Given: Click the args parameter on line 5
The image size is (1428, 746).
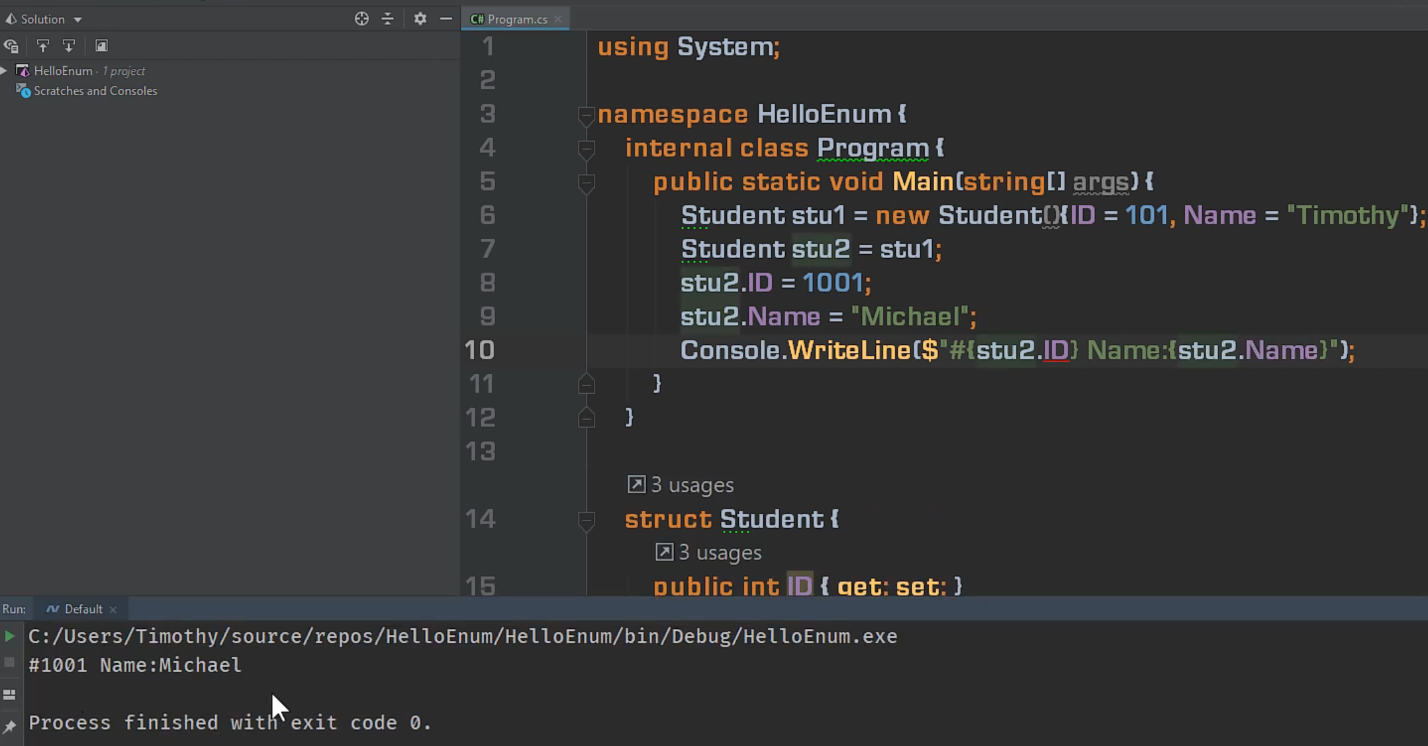Looking at the screenshot, I should [1100, 182].
